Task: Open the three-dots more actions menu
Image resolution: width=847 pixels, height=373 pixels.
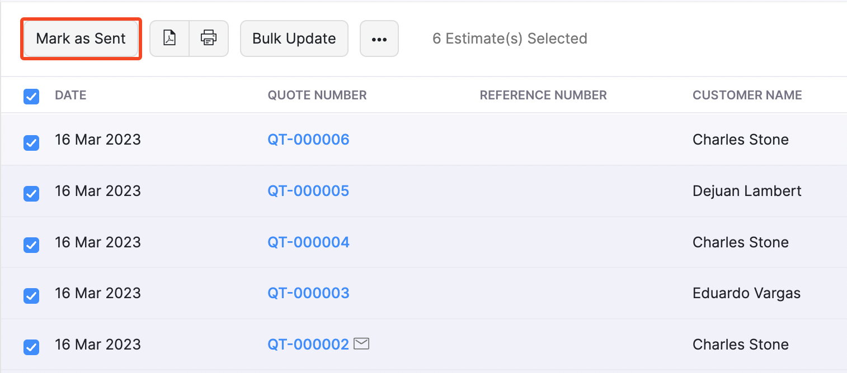Action: 379,39
